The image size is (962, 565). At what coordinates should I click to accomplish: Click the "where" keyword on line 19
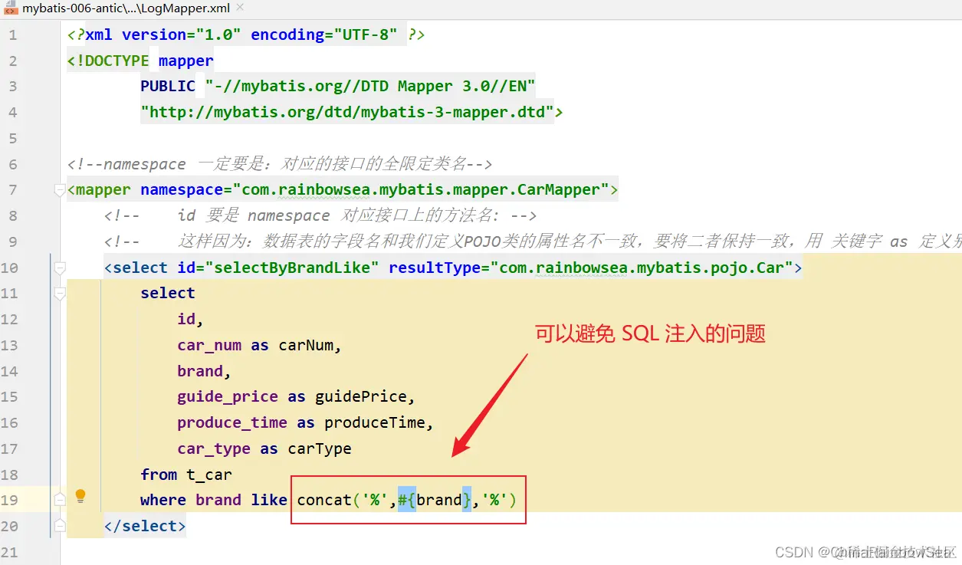click(x=163, y=500)
